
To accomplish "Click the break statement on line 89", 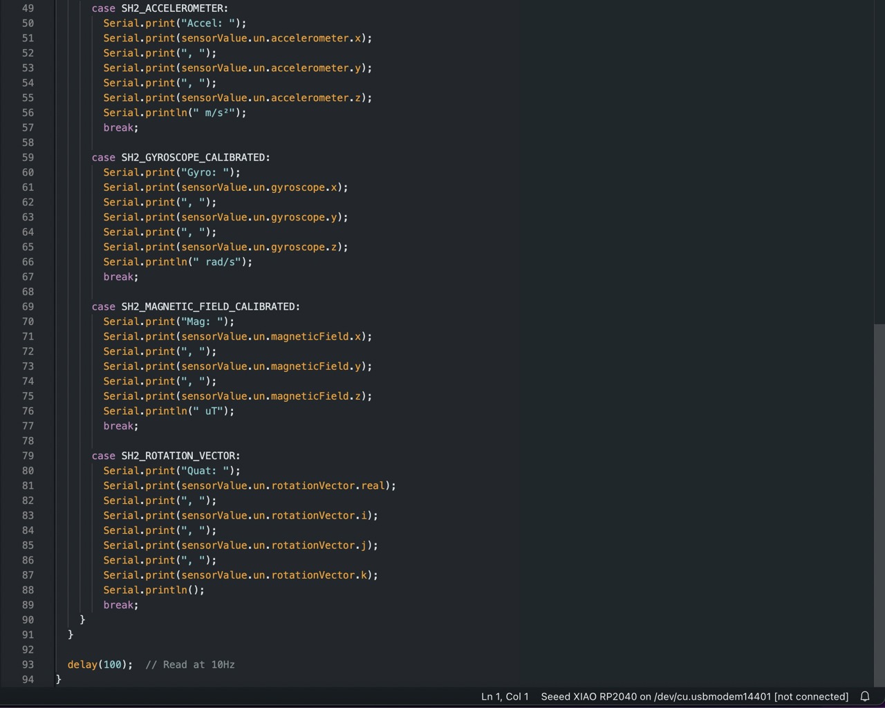I will pyautogui.click(x=121, y=605).
